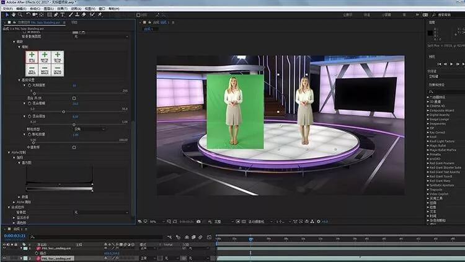Hide the first PAL layer with eye toggle
The height and width of the screenshot is (262, 465).
(x=4, y=248)
